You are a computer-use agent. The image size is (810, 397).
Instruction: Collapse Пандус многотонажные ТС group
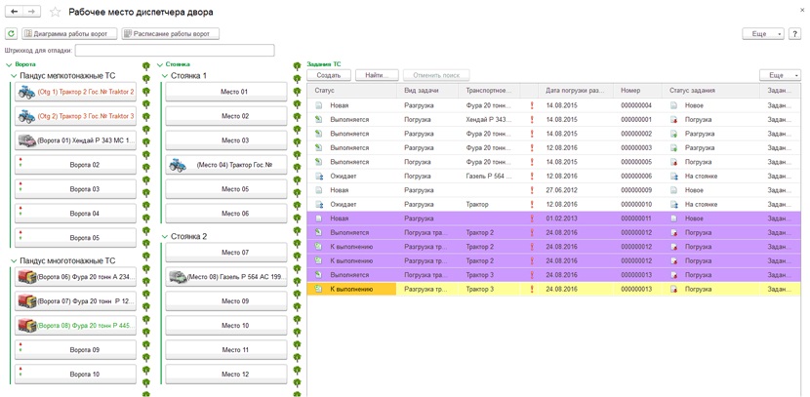click(14, 261)
